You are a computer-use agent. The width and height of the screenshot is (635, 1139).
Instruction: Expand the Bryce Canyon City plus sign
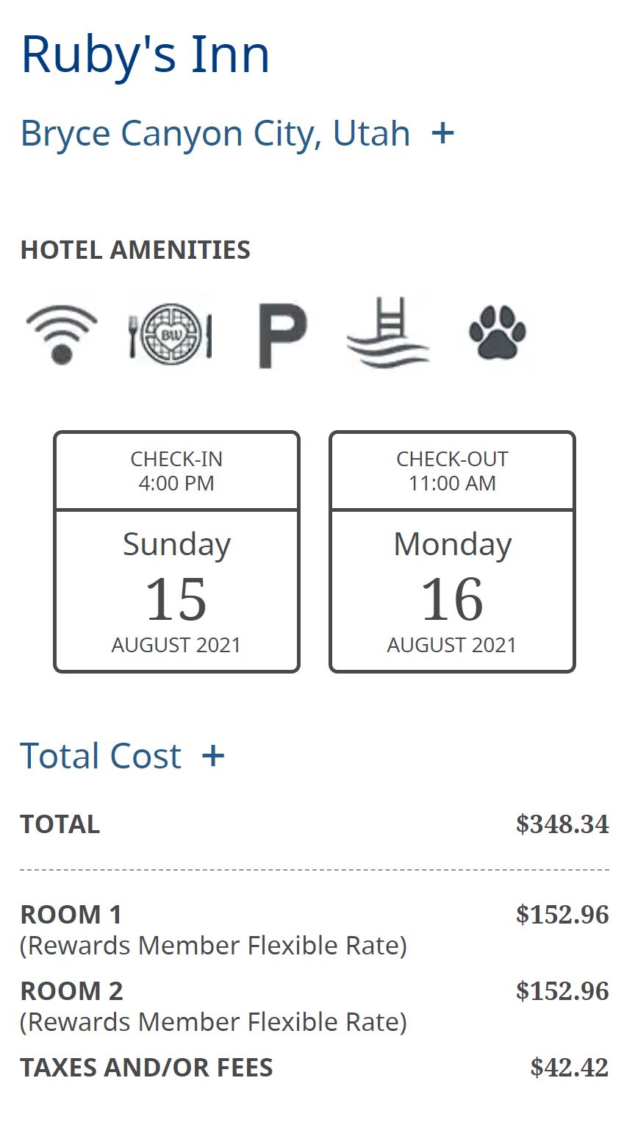pos(442,133)
